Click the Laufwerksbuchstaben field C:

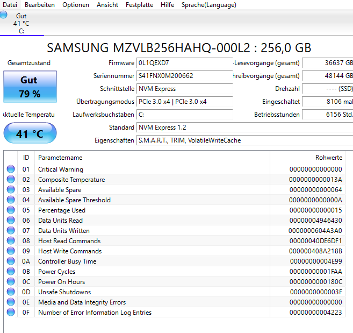(184, 115)
